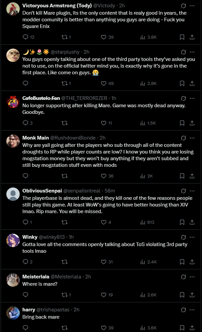The width and height of the screenshot is (202, 332).
Task: Share the @starplushy tweet
Action: tap(192, 83)
